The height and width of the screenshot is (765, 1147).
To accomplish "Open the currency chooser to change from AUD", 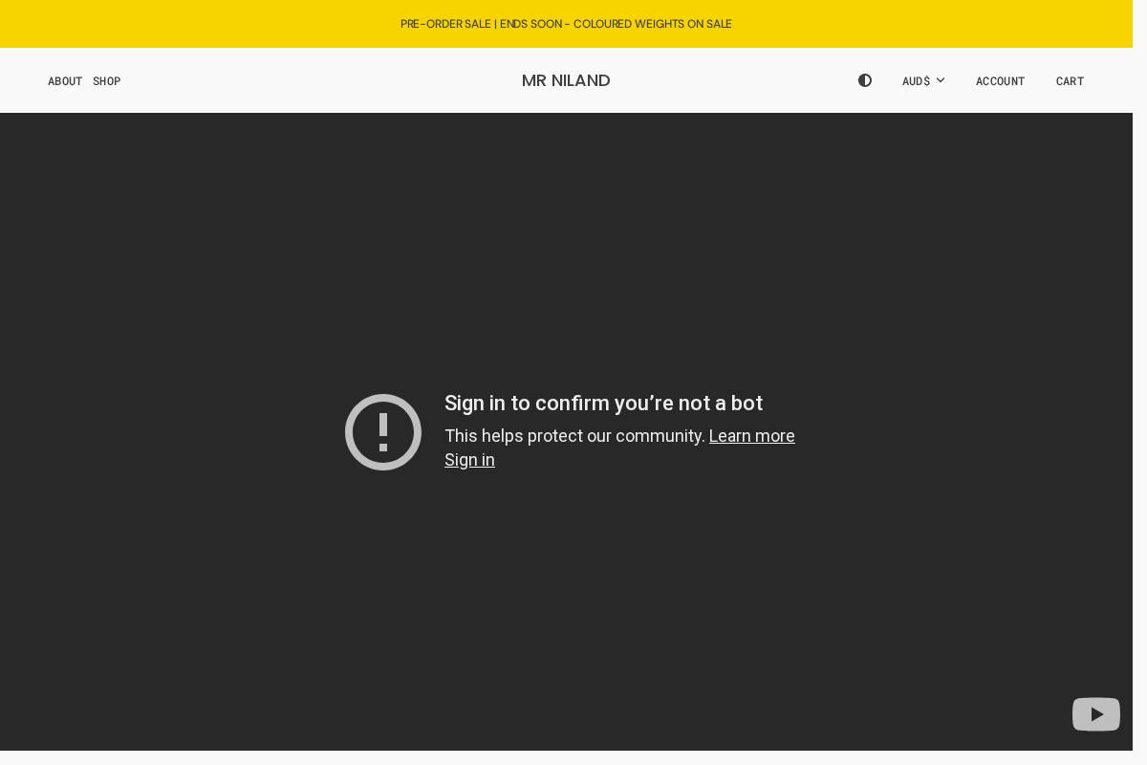I will (x=922, y=80).
